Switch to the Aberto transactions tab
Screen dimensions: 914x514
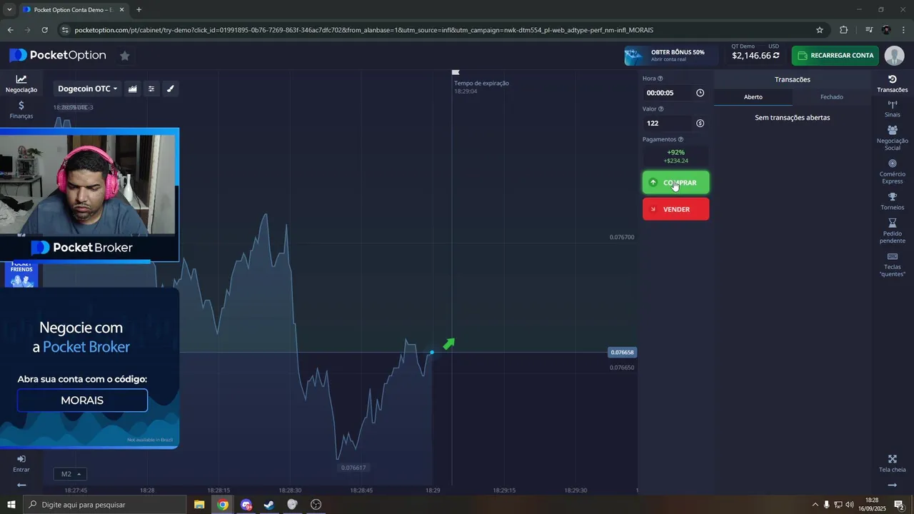click(x=753, y=97)
